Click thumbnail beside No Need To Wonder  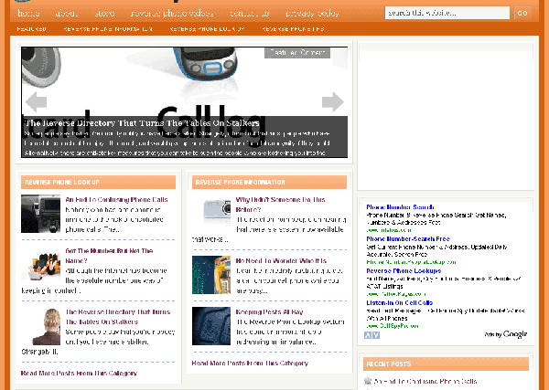tap(211, 275)
